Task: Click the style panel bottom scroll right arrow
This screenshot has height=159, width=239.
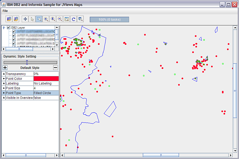Action: tap(57, 155)
